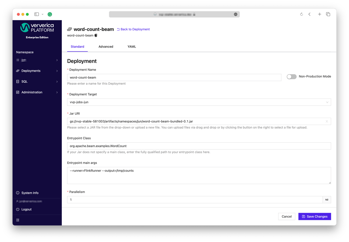Click the Parallelism number suffix icon
349x242 pixels.
point(327,200)
